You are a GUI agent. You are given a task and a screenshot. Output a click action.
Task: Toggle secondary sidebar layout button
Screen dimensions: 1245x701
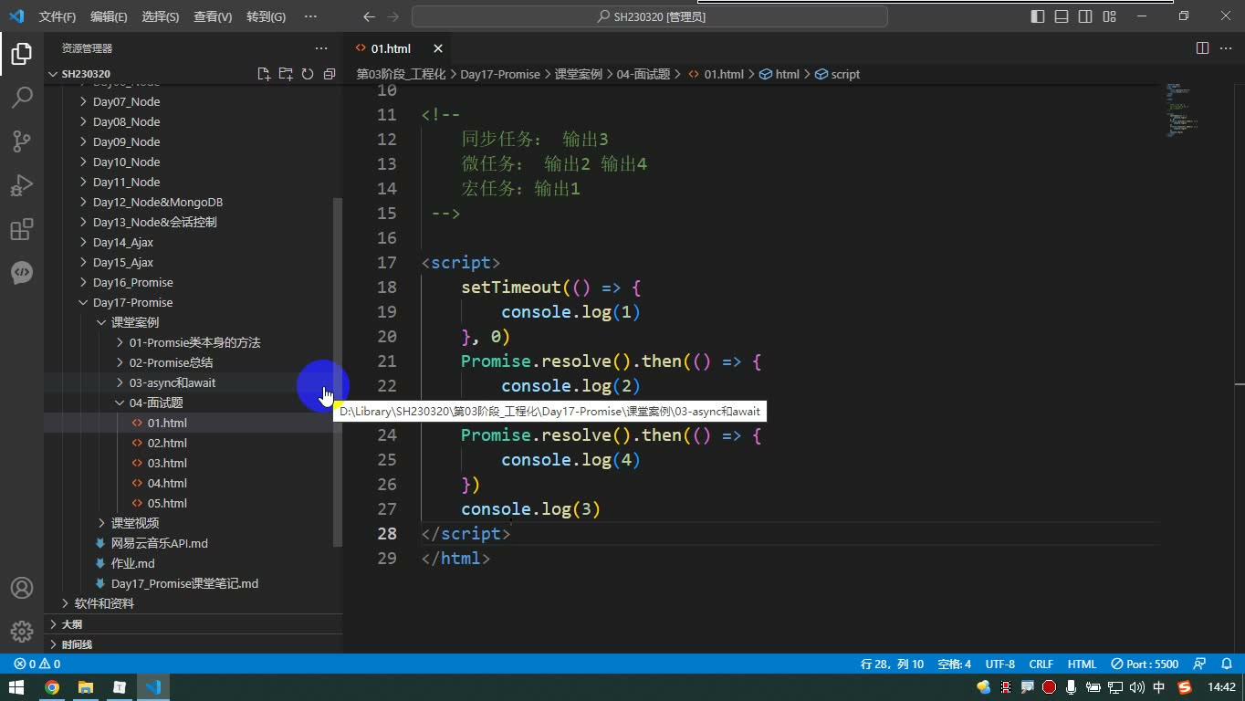1085,16
